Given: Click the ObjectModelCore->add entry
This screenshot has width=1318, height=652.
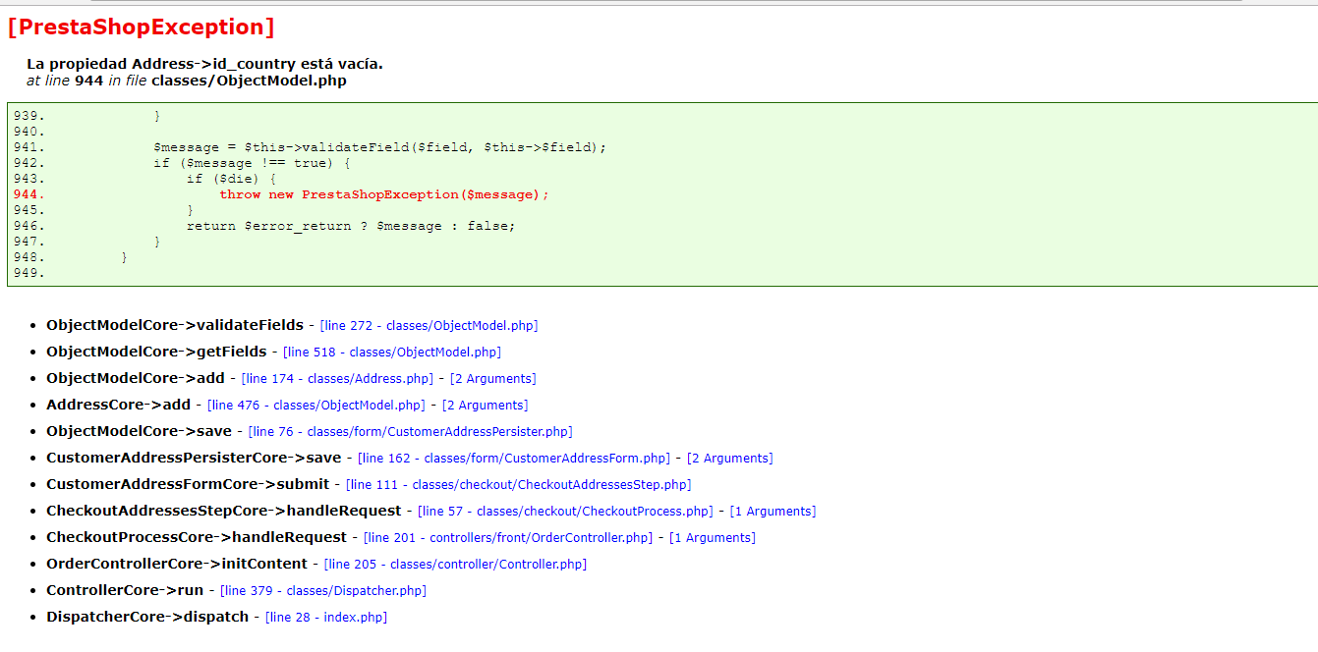Looking at the screenshot, I should [x=136, y=378].
